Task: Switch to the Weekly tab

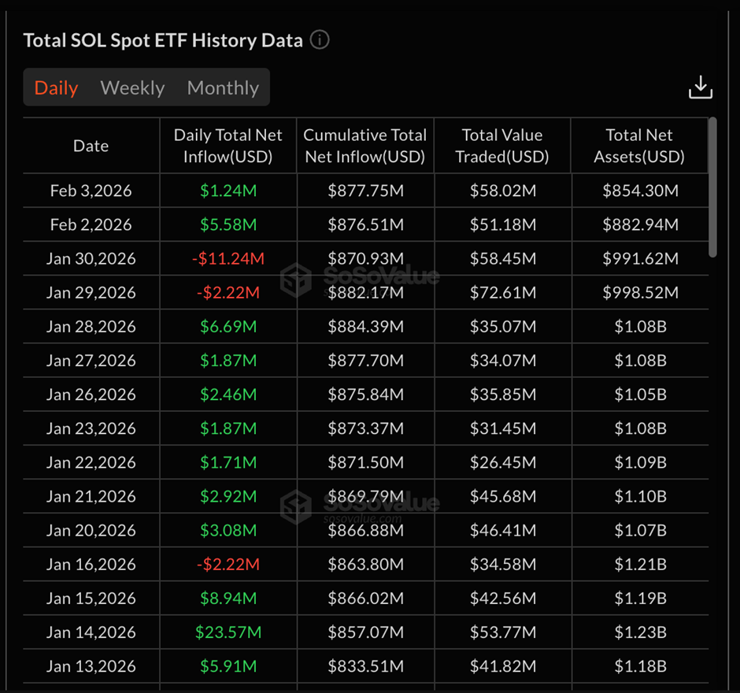Action: (132, 87)
